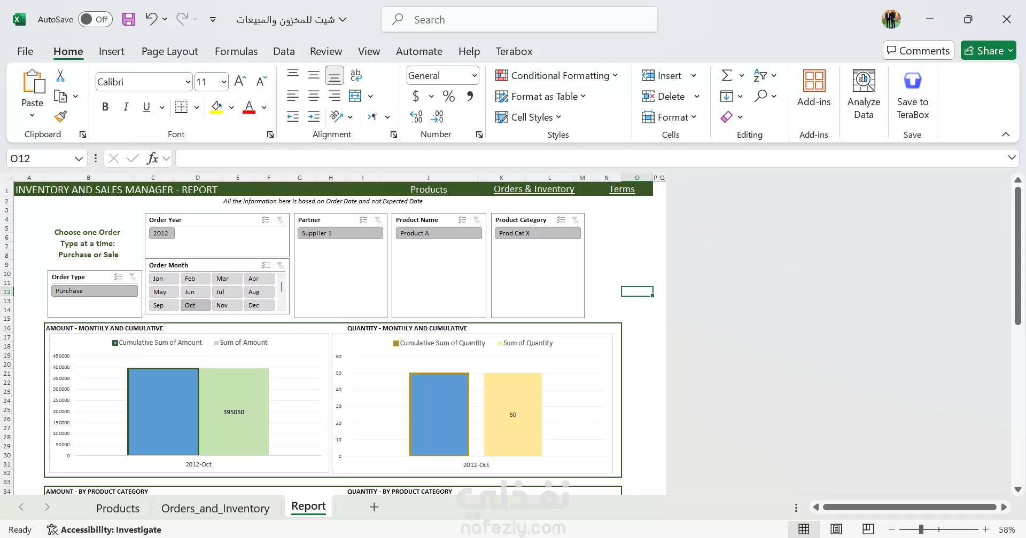Activate the Format Painter brush
This screenshot has height=538, width=1026.
coord(60,116)
